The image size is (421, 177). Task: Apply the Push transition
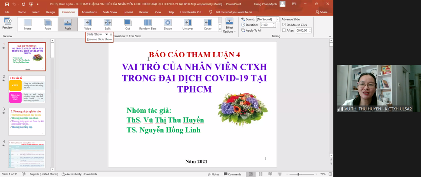(68, 24)
